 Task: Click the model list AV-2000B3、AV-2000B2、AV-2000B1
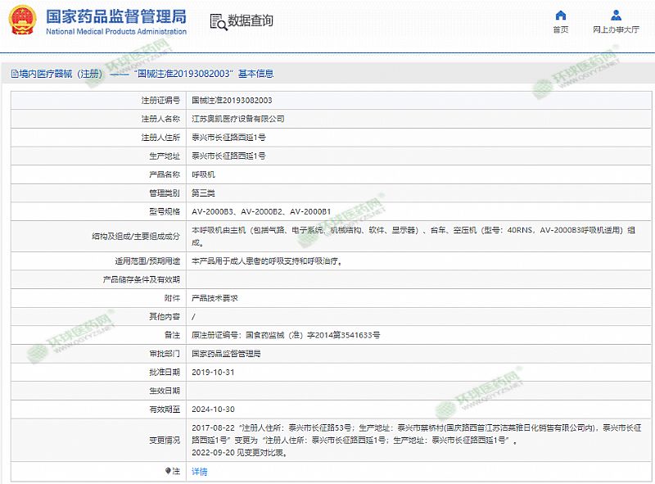point(260,211)
